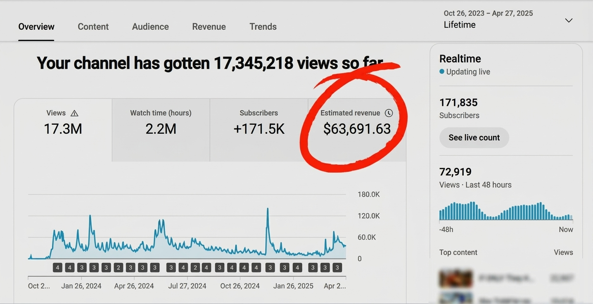Select the Views 17.3M metric card
Screen dimensions: 593x304
pos(63,130)
